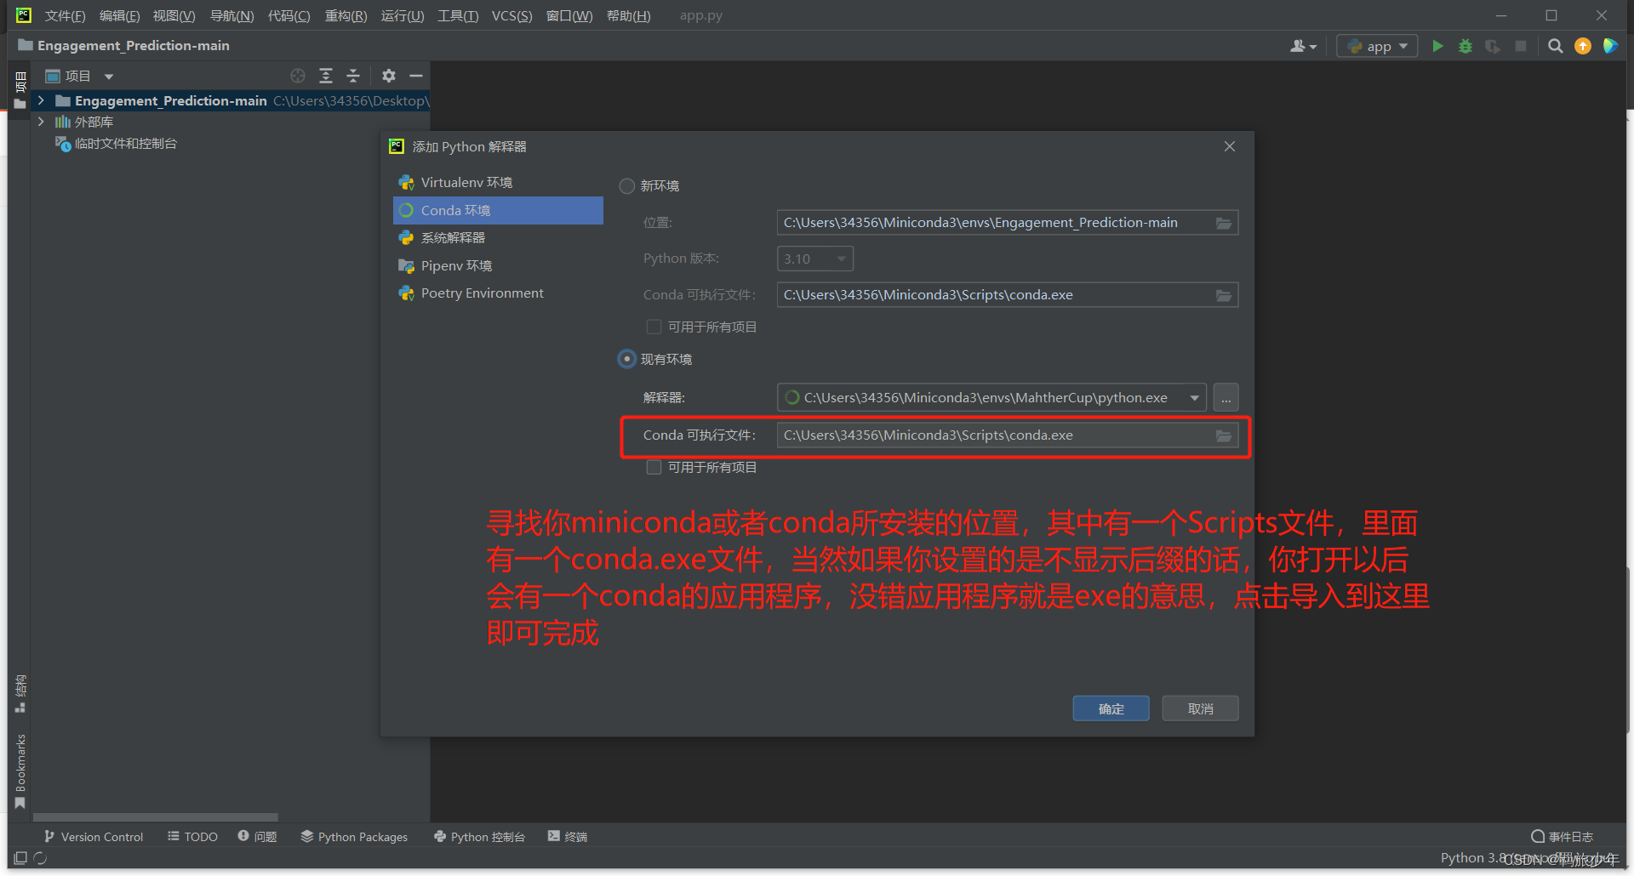This screenshot has height=876, width=1634.
Task: Open the app run configuration dropdown
Action: [1377, 46]
